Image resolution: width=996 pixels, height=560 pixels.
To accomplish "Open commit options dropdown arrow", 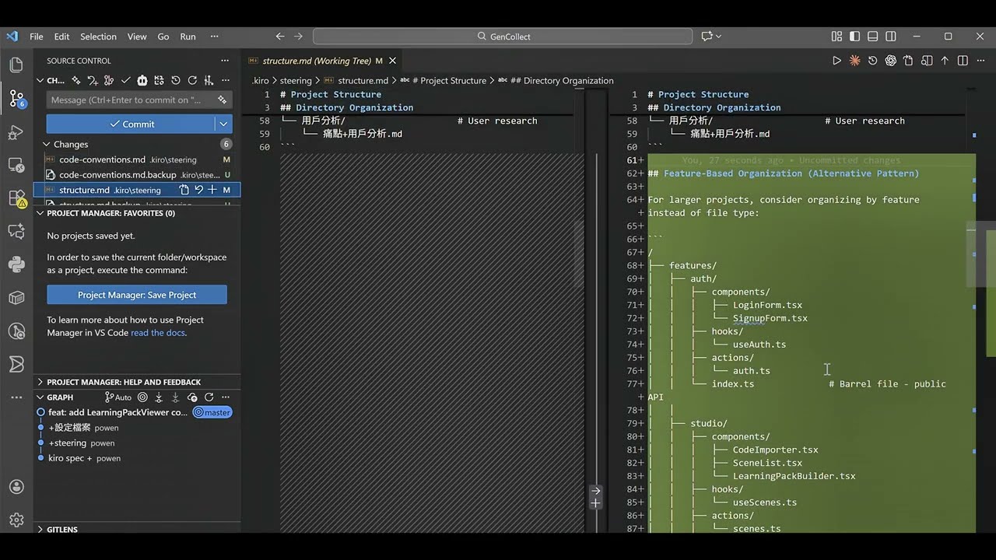I will 224,124.
